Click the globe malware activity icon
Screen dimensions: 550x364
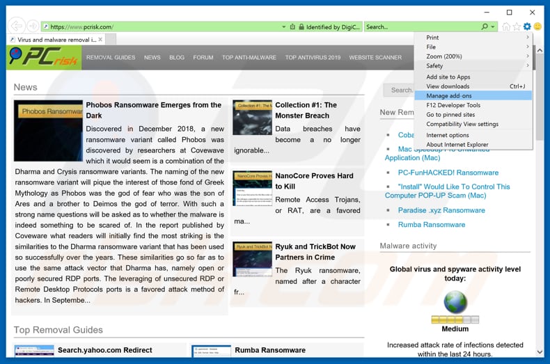[x=455, y=301]
